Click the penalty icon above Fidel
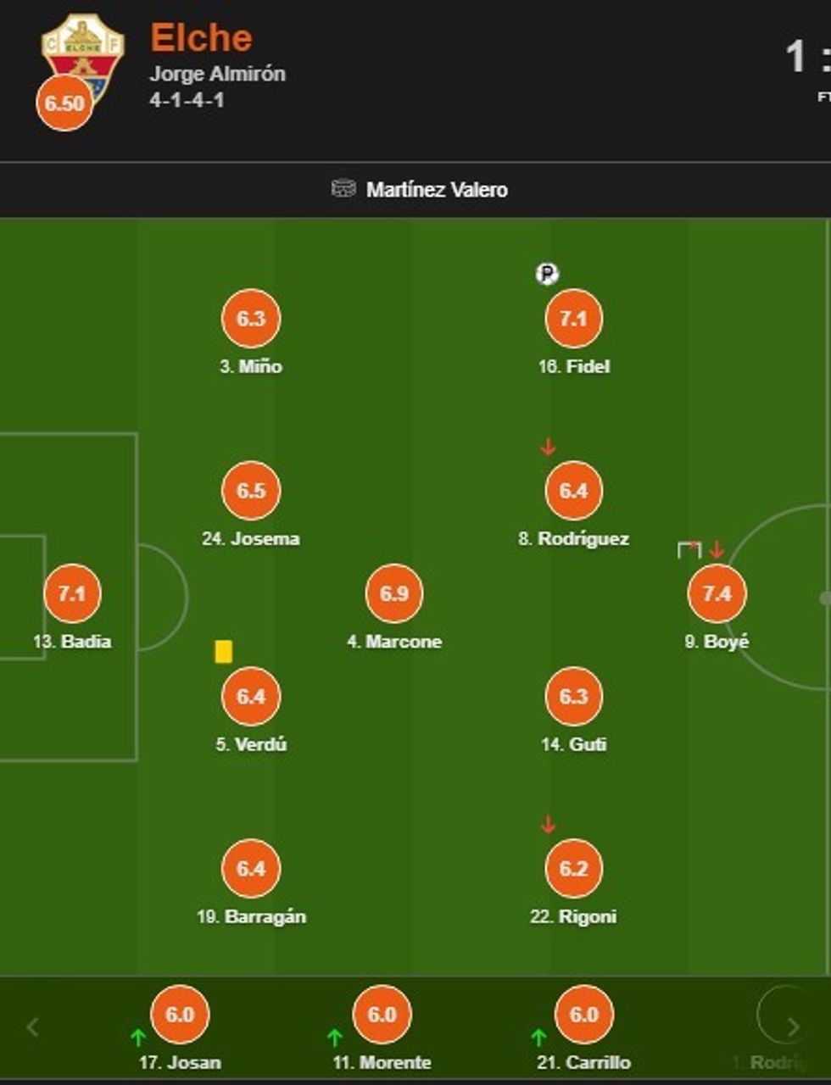Image resolution: width=831 pixels, height=1085 pixels. [x=548, y=274]
